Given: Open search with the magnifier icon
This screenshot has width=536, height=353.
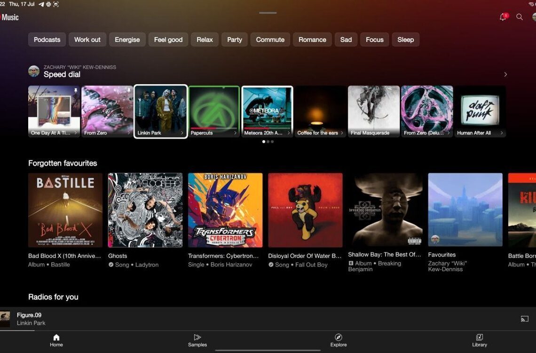Looking at the screenshot, I should (x=519, y=17).
